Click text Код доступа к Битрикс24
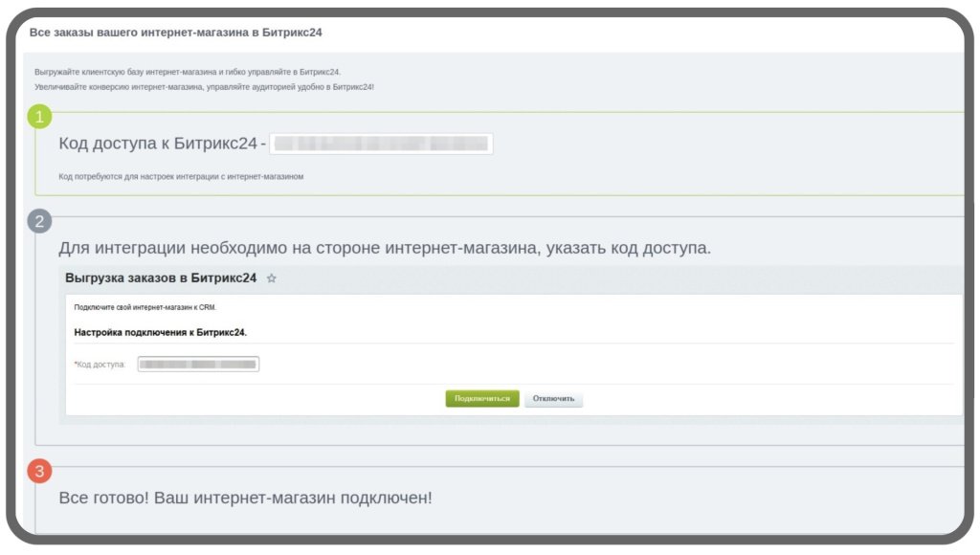The width and height of the screenshot is (980, 555). 158,144
